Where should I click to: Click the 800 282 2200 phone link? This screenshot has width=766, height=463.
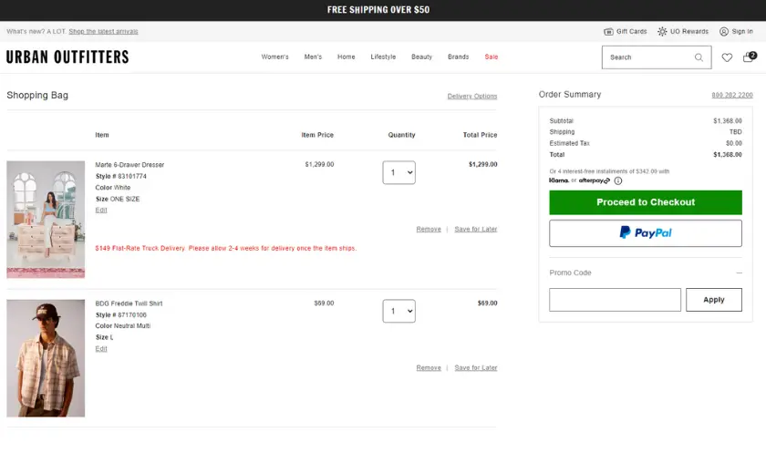[731, 95]
